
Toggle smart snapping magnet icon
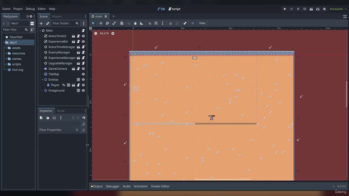coord(150,23)
